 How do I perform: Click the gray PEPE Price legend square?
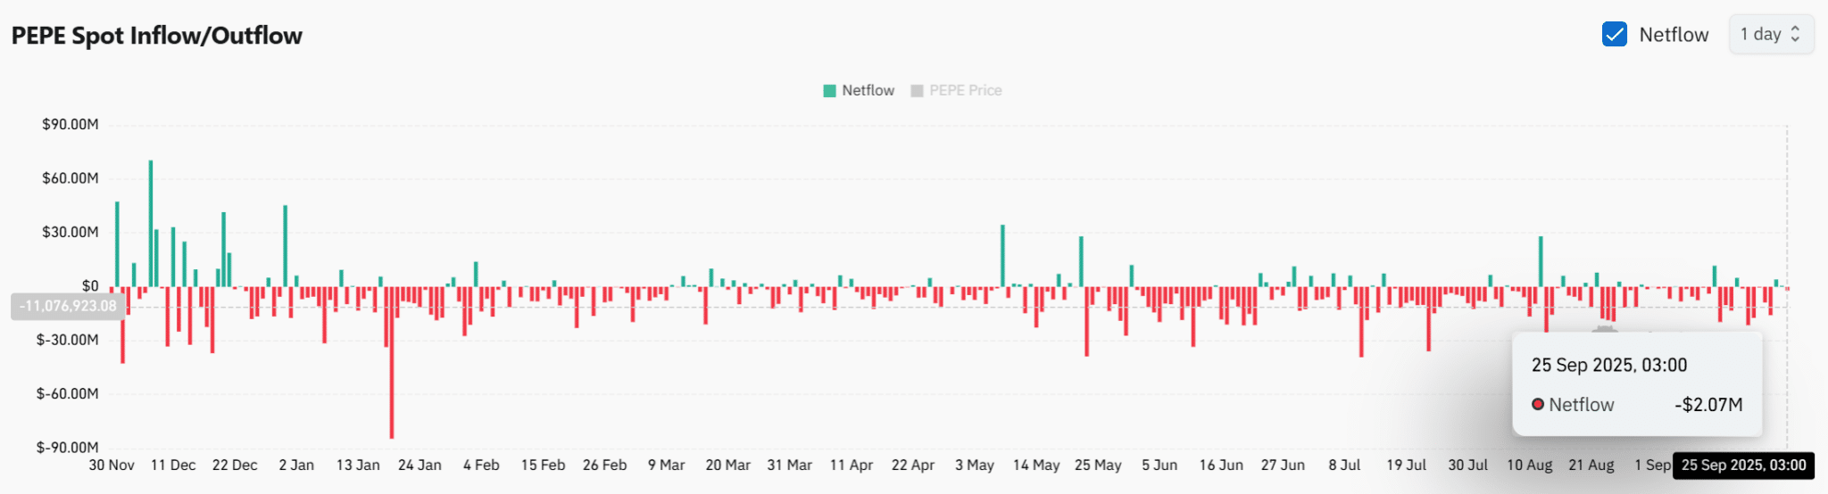[917, 91]
